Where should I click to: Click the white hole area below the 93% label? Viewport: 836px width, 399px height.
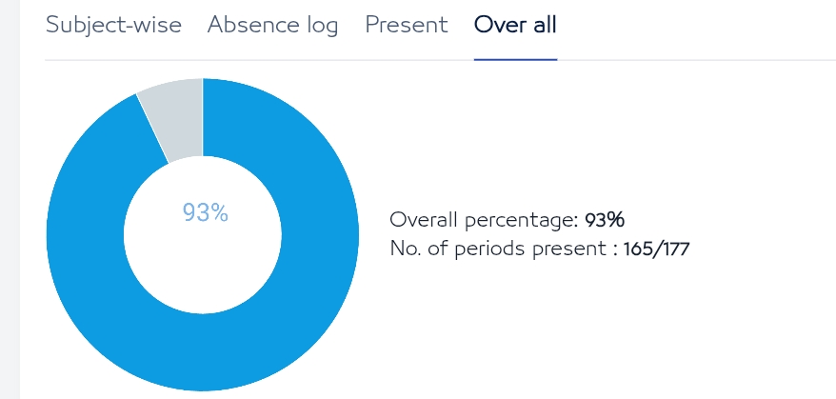click(x=203, y=267)
